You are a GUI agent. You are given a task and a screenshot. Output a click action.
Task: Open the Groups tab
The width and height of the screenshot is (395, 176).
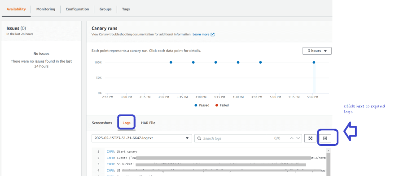tap(105, 9)
